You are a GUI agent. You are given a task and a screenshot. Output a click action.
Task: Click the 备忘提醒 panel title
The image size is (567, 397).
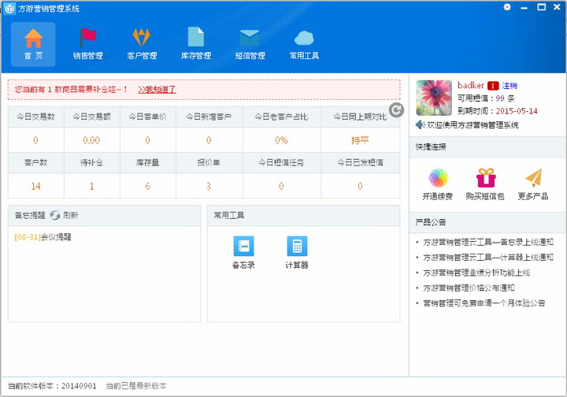click(x=30, y=216)
